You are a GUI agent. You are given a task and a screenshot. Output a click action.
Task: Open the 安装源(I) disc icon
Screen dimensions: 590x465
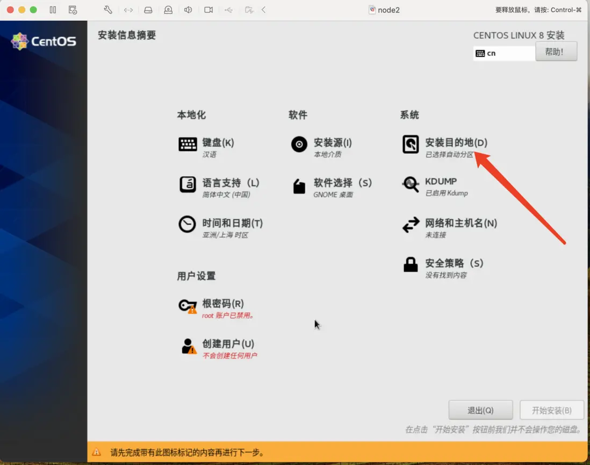click(299, 144)
